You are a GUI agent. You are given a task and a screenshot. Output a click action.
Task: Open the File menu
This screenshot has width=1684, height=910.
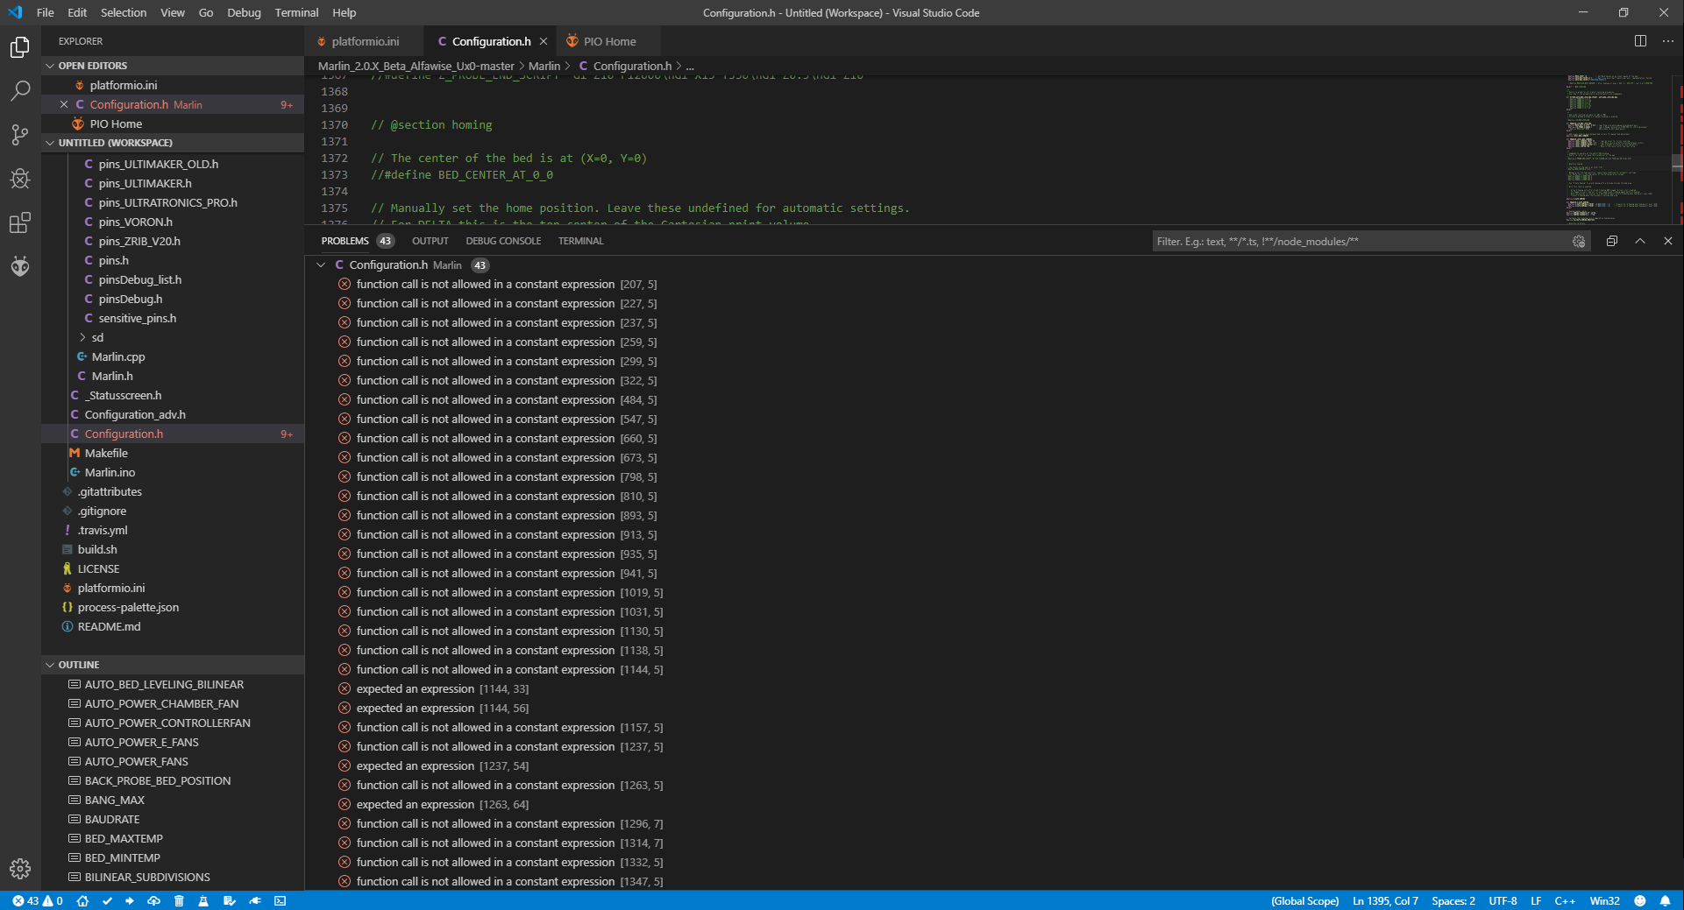(x=46, y=12)
